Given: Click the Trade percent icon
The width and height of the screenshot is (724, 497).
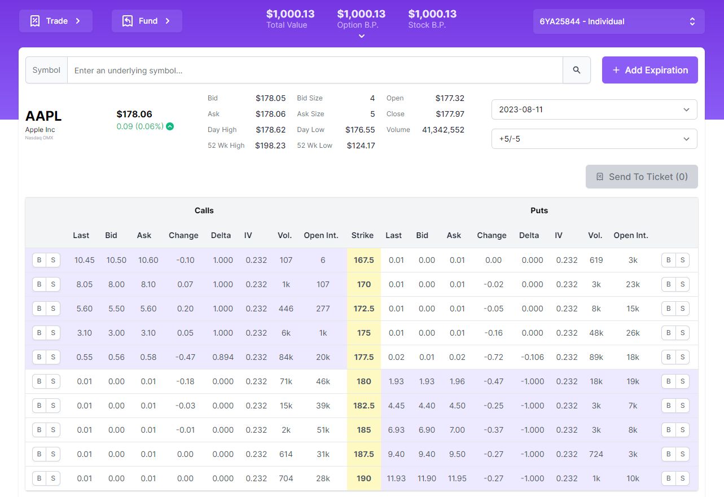Looking at the screenshot, I should coord(35,21).
